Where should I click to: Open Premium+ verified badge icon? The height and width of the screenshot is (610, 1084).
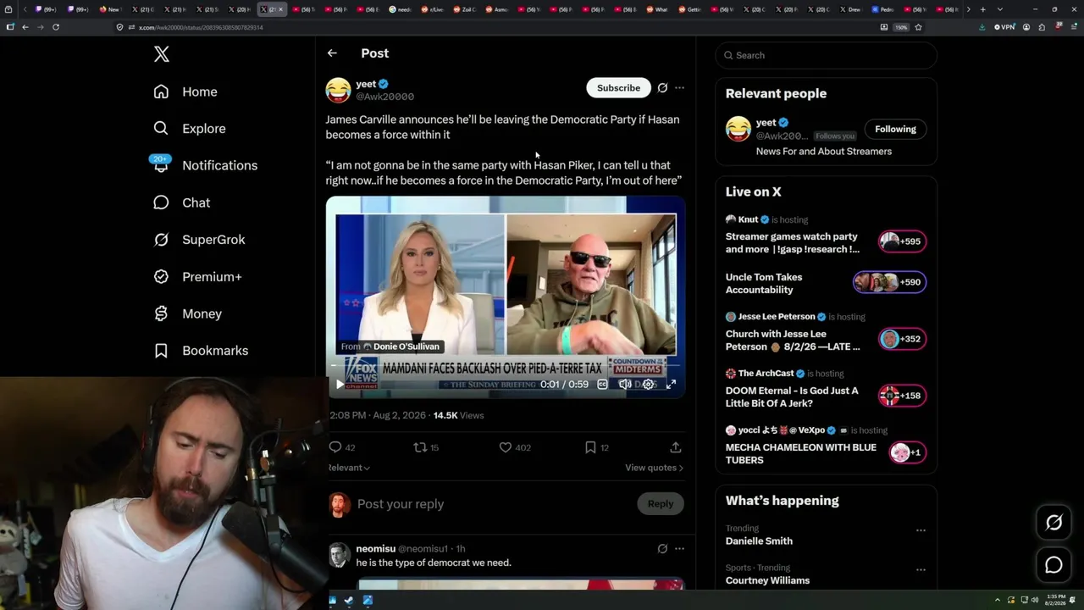[161, 276]
